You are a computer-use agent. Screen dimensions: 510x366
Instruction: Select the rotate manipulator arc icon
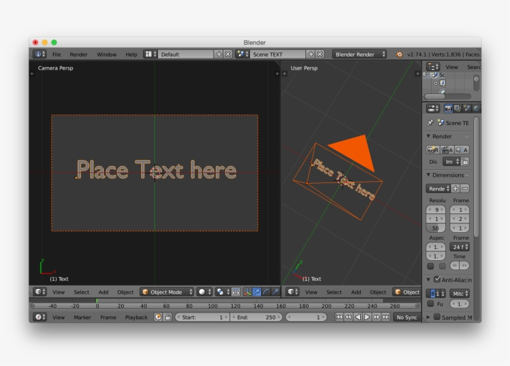click(x=266, y=292)
